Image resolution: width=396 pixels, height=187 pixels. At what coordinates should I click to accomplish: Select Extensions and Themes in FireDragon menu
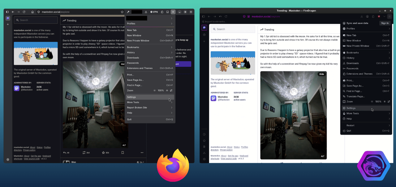pos(366,74)
